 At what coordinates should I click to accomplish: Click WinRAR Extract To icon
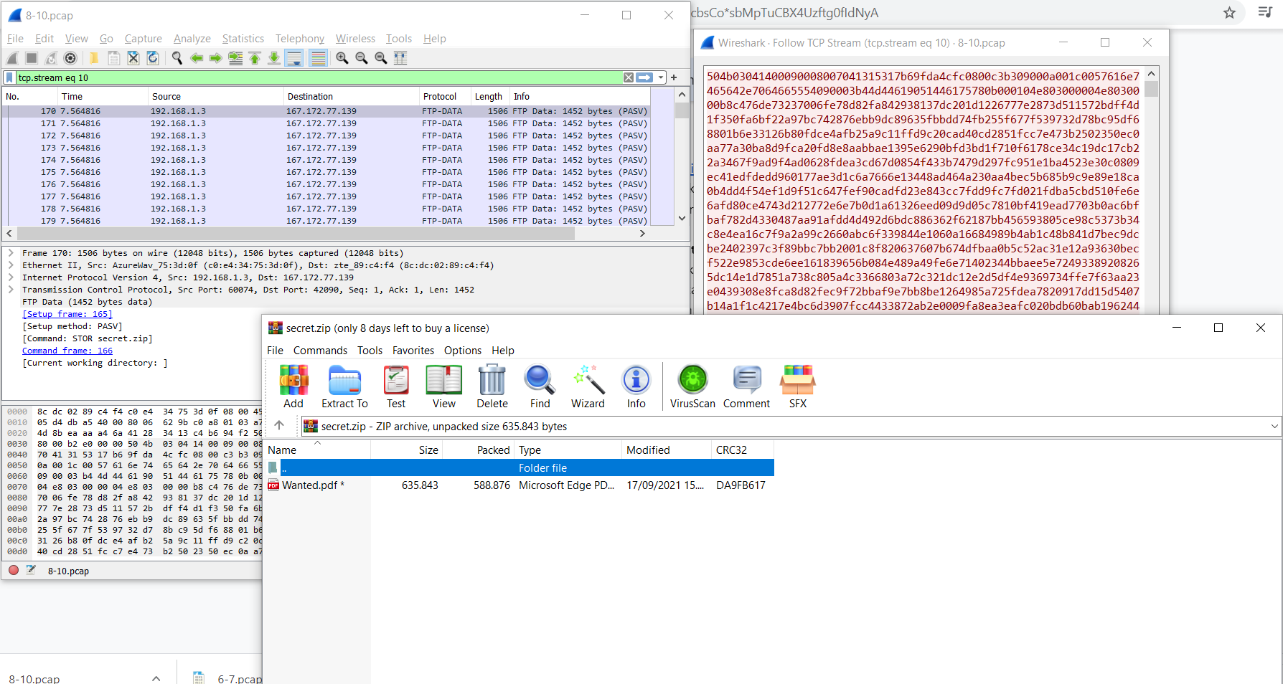click(344, 386)
